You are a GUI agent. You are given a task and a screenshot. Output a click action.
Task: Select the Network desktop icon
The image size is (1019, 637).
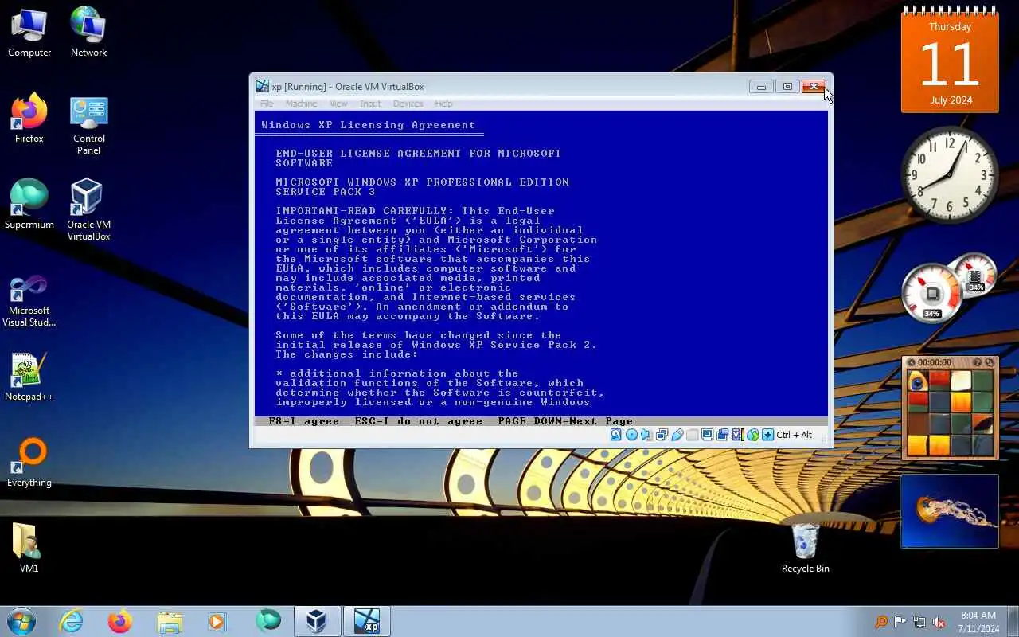point(88,33)
